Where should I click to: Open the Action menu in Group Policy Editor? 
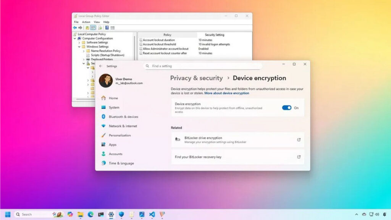pyautogui.click(x=86, y=22)
